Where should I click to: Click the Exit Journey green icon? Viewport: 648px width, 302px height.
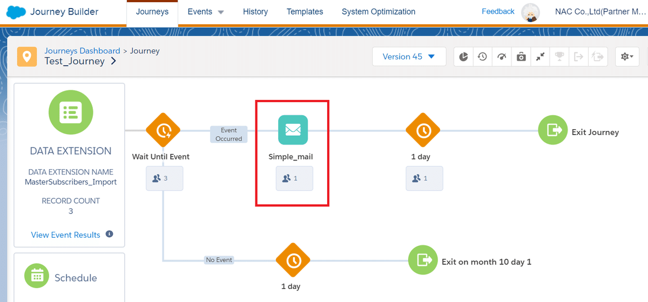click(553, 130)
